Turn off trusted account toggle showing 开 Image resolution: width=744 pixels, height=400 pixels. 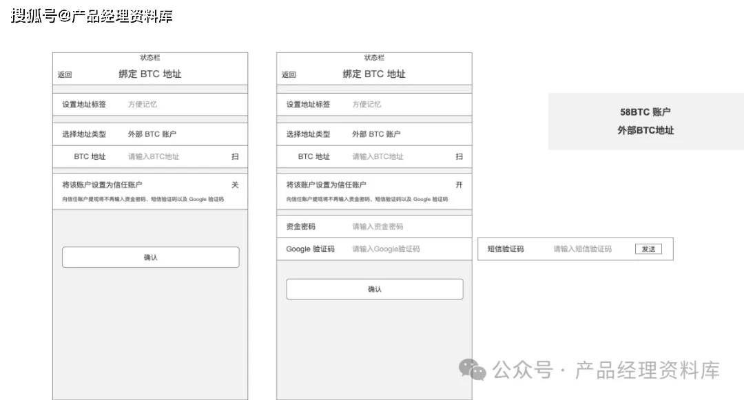click(459, 185)
